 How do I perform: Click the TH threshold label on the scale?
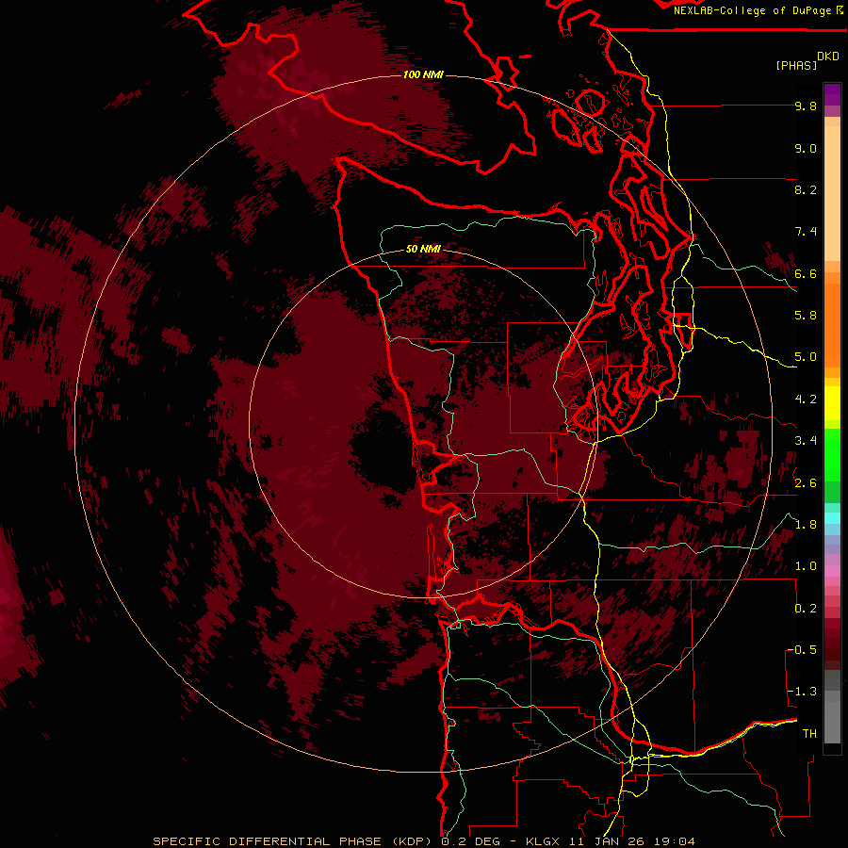(809, 734)
